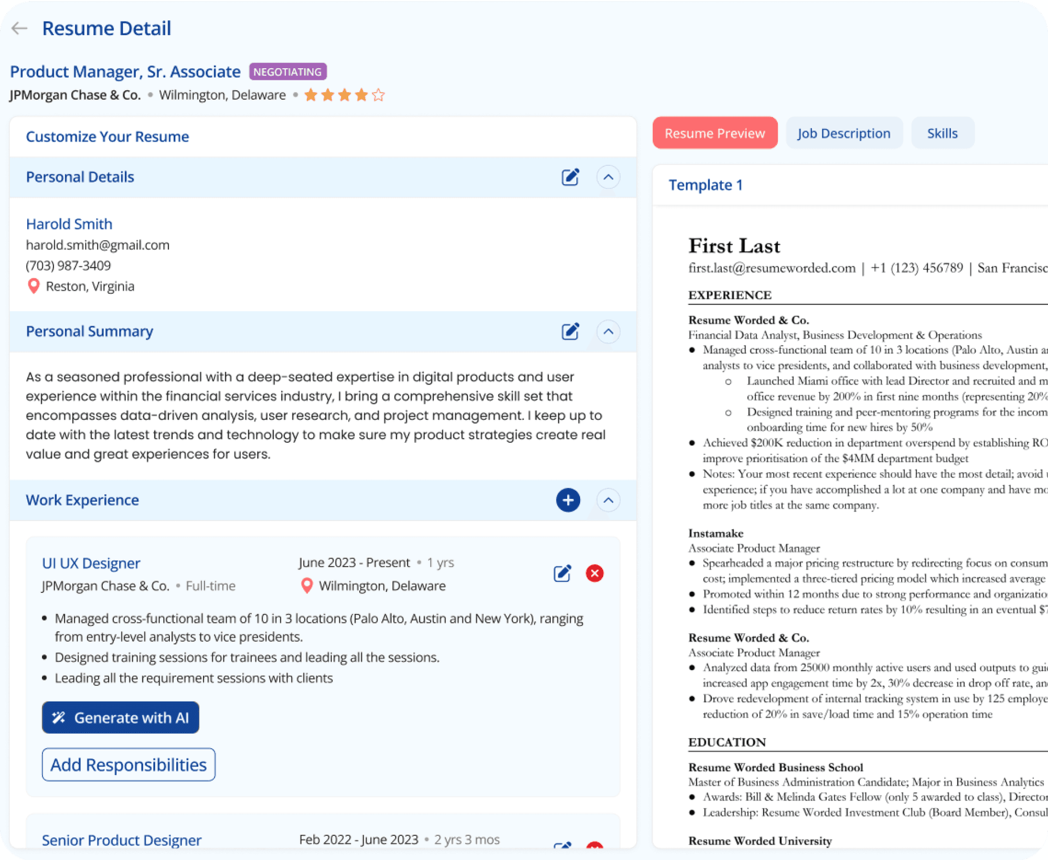Edit the UI UX Designer experience entry

[562, 573]
